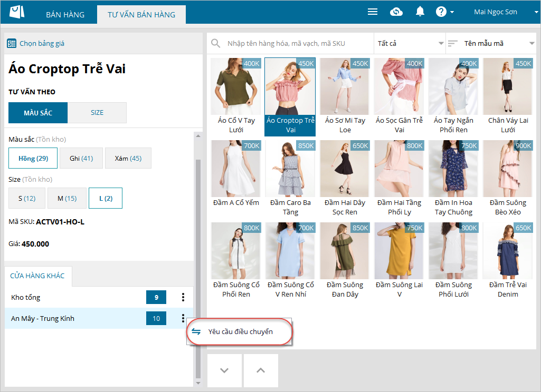Click the search magnifier icon
Screen dimensions: 541x392
point(216,43)
